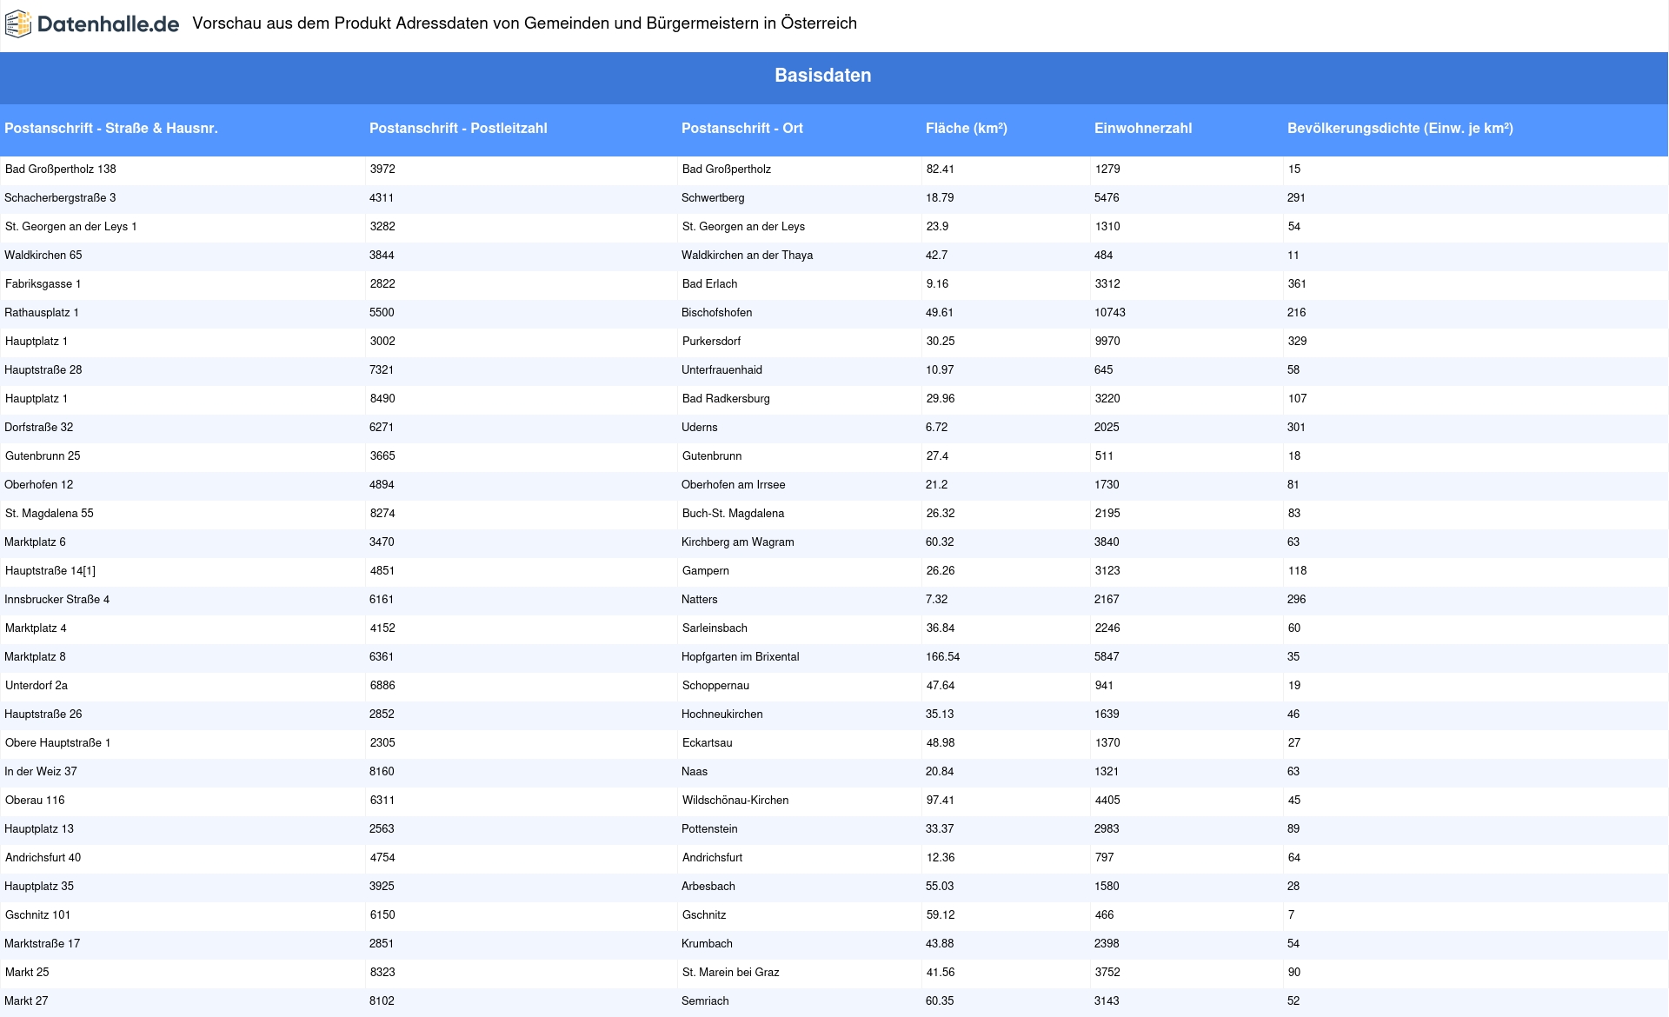Click density value 296
This screenshot has height=1017, width=1669.
(x=1297, y=600)
